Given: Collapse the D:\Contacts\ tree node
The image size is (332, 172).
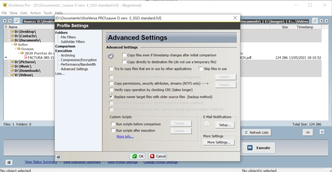Looking at the screenshot, I should pos(9,36).
